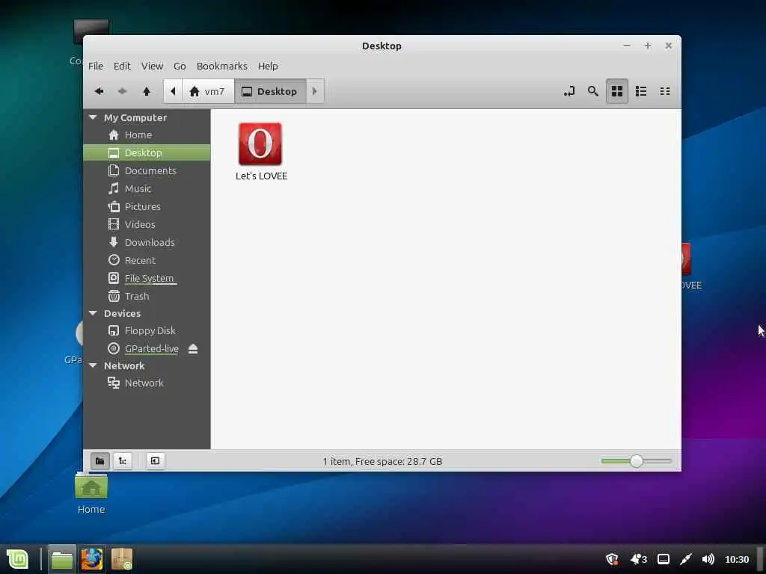Open the update manager shield icon
The image size is (766, 574).
click(612, 559)
